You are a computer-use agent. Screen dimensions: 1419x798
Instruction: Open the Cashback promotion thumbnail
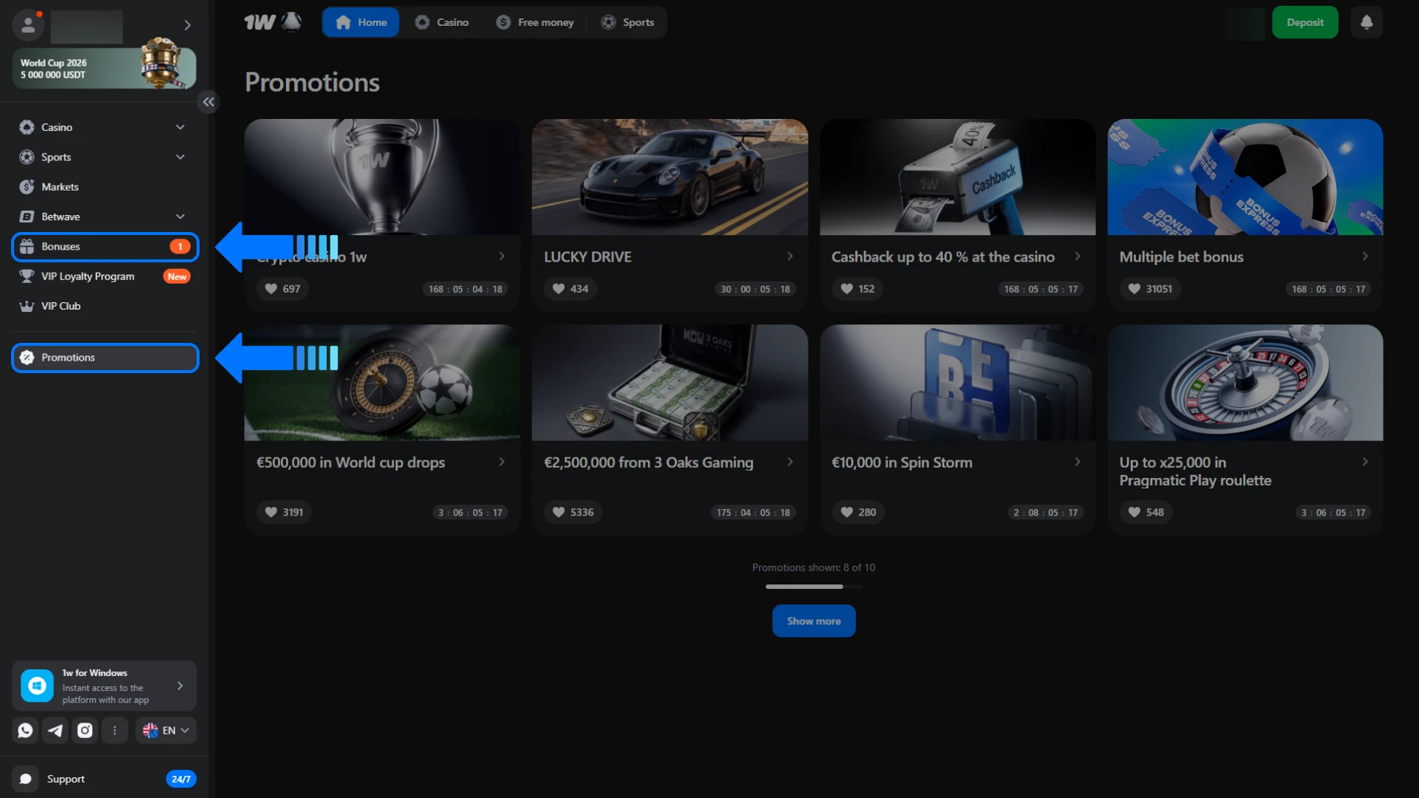(x=957, y=177)
